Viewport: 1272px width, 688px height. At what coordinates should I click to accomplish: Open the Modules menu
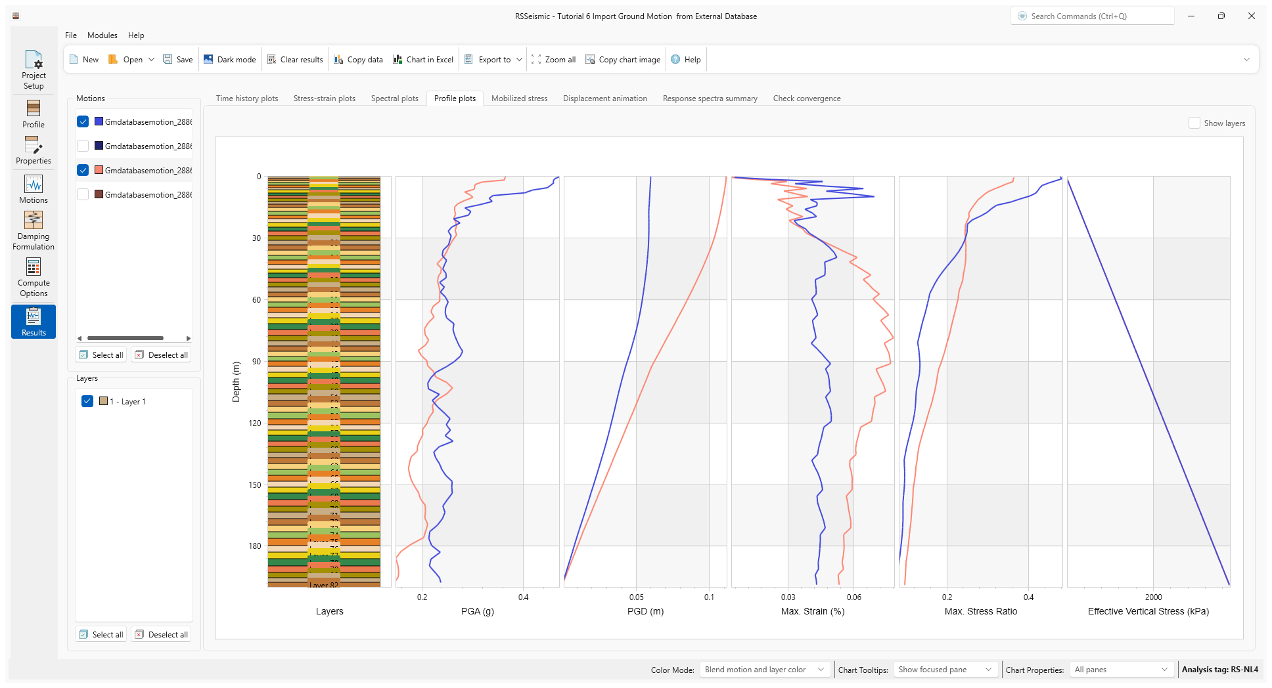(102, 35)
